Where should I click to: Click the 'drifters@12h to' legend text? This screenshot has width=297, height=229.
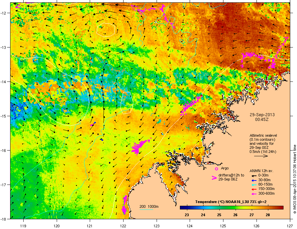[x=231, y=175]
